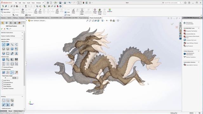Image resolution: width=203 pixels, height=114 pixels.
Task: Click the Home tab icon on the task pane strip
Action: [x=180, y=23]
